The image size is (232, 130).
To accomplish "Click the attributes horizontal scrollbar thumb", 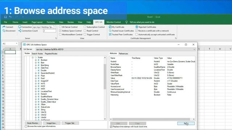I will point(151,119).
